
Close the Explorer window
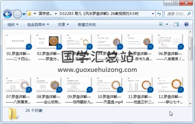pyautogui.click(x=186, y=3)
